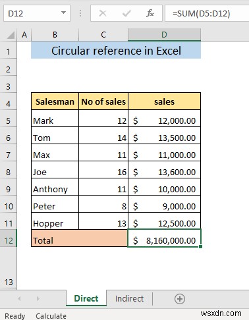249x320 pixels.
Task: Select the $13,600.00 sales cell
Action: pyautogui.click(x=164, y=170)
